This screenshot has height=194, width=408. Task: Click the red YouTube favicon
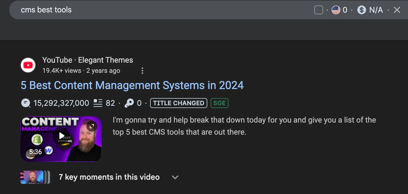click(x=28, y=65)
